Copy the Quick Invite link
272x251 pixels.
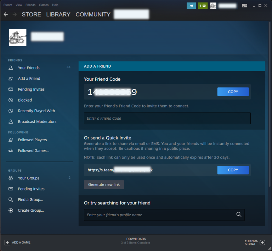[x=233, y=170]
